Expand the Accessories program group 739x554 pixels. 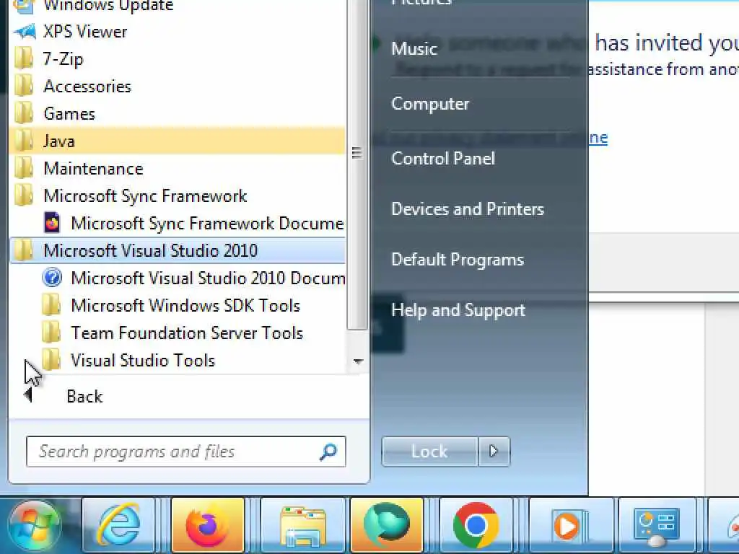[178, 87]
